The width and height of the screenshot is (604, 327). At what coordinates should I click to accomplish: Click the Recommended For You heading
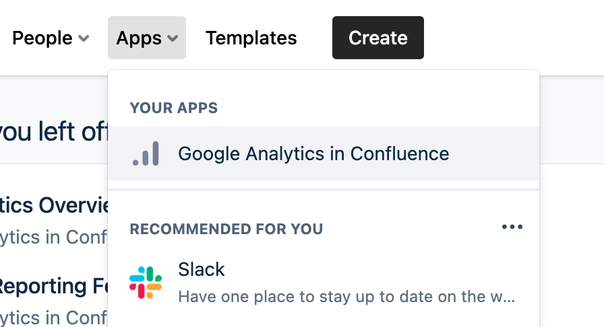point(226,229)
